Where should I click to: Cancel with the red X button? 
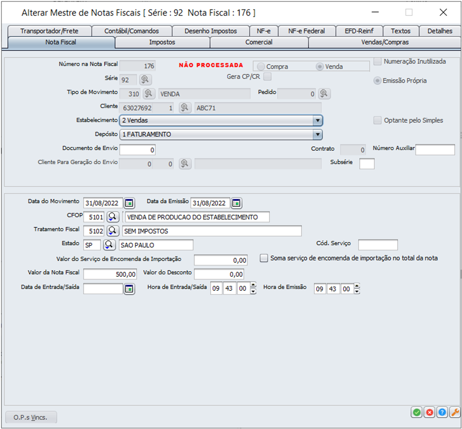[429, 412]
